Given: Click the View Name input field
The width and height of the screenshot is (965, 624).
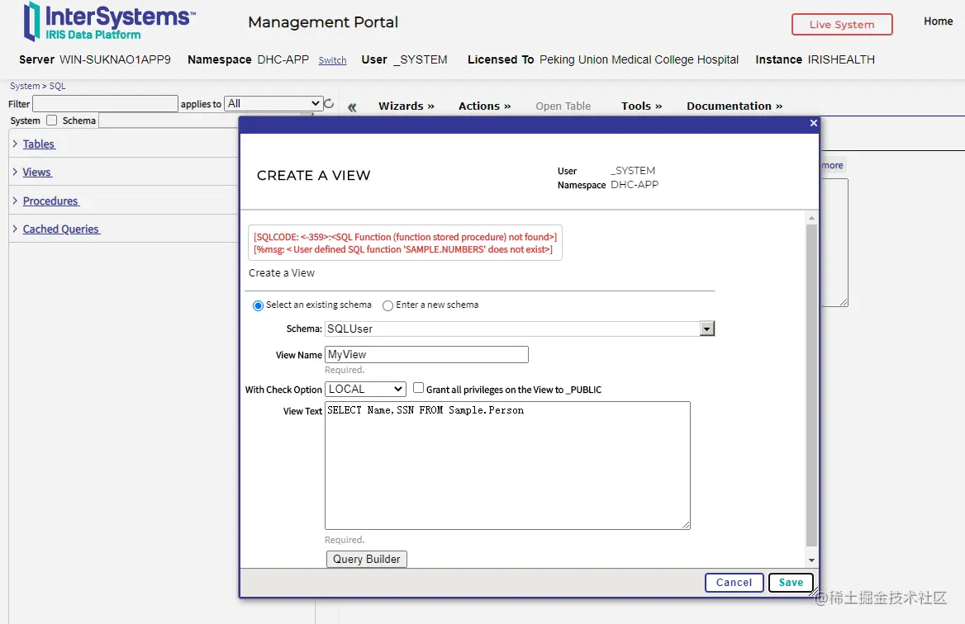Looking at the screenshot, I should click(426, 355).
